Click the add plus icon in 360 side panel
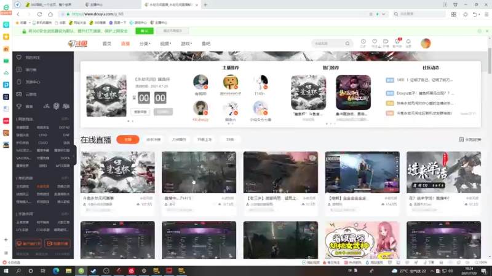492x276 pixels. click(x=6, y=240)
